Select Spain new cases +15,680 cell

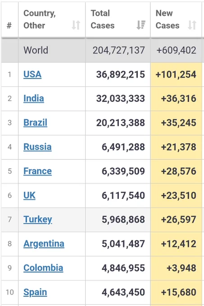176,292
